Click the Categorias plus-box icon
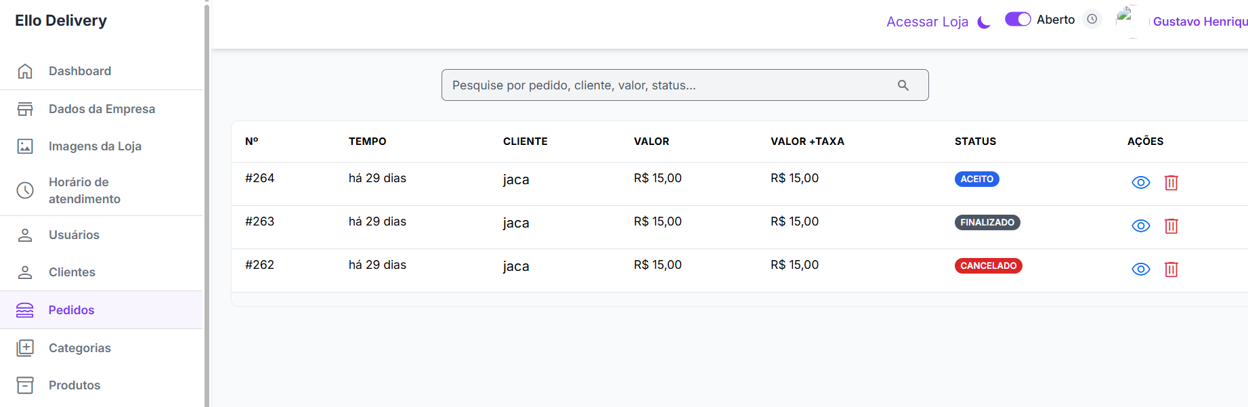The height and width of the screenshot is (407, 1248). point(25,348)
